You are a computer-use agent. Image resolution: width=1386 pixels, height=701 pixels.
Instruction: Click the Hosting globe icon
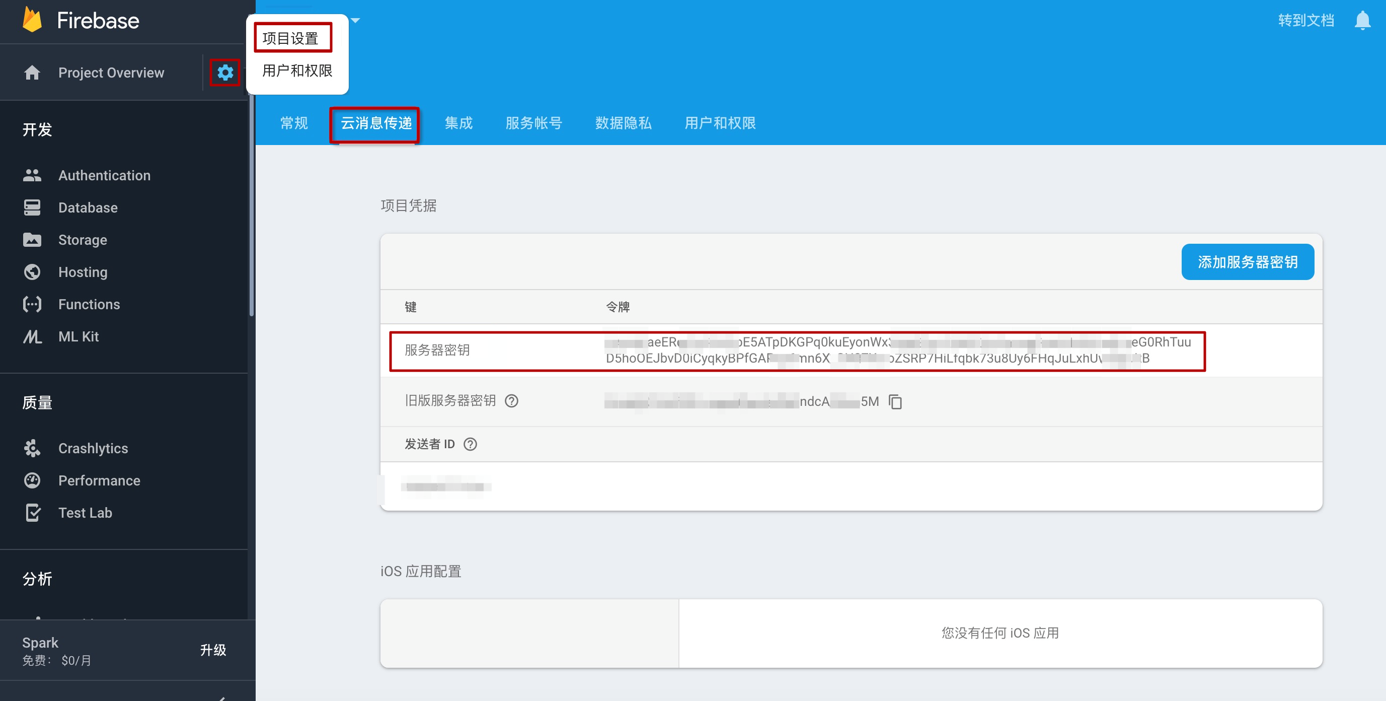pyautogui.click(x=32, y=272)
